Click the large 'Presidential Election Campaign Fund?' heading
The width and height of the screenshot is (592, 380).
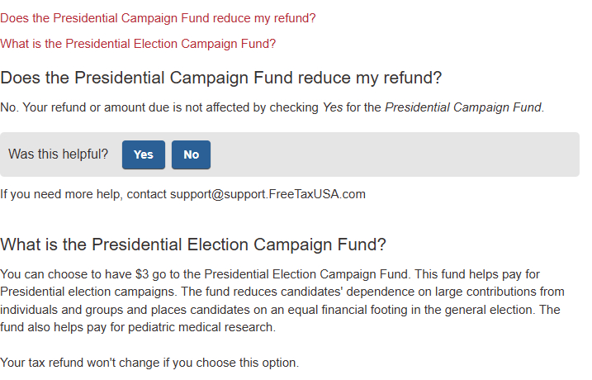[x=193, y=245]
